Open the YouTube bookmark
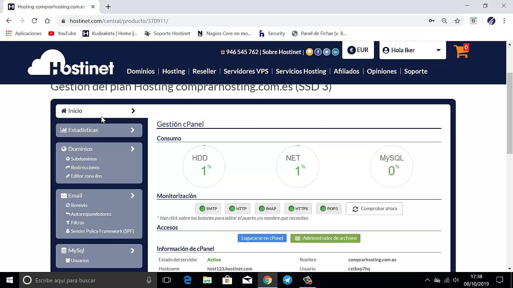 [x=62, y=34]
